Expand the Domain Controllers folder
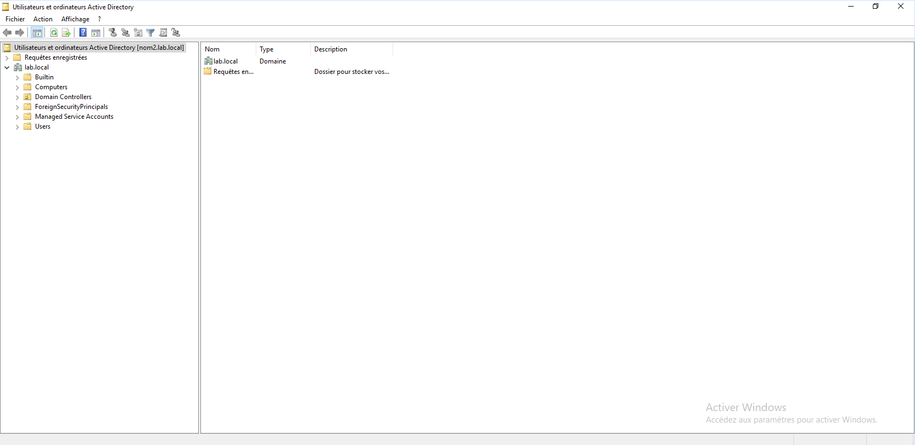The width and height of the screenshot is (915, 445). click(x=17, y=97)
